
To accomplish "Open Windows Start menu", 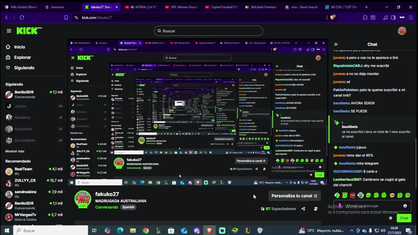I will [7, 230].
